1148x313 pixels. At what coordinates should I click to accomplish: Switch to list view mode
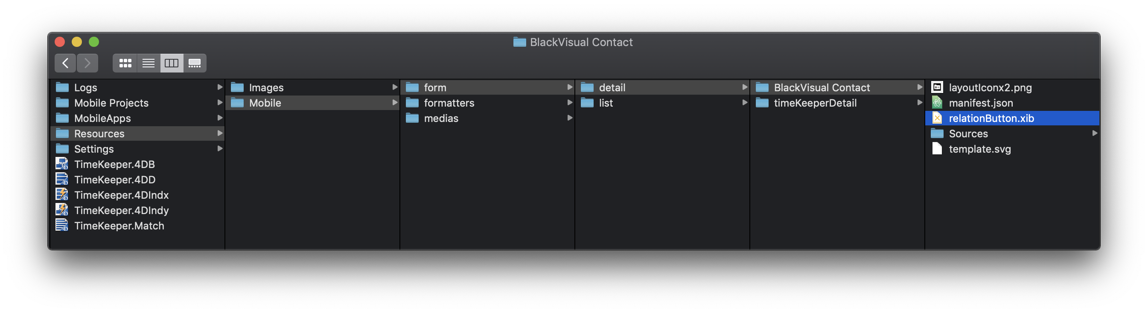coord(149,63)
